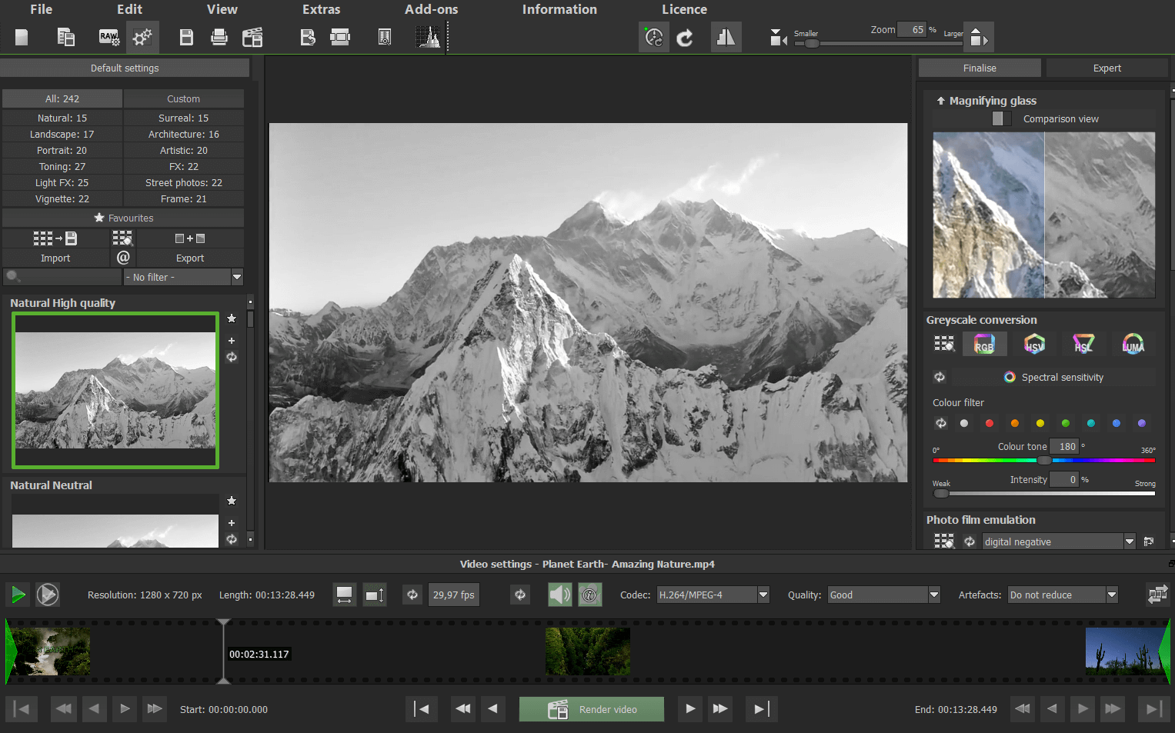The height and width of the screenshot is (733, 1175).
Task: Open the RAW module settings icon
Action: 108,37
